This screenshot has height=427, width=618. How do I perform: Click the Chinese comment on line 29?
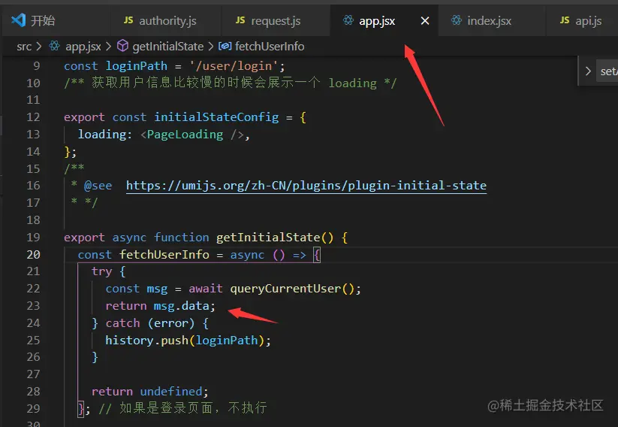183,408
